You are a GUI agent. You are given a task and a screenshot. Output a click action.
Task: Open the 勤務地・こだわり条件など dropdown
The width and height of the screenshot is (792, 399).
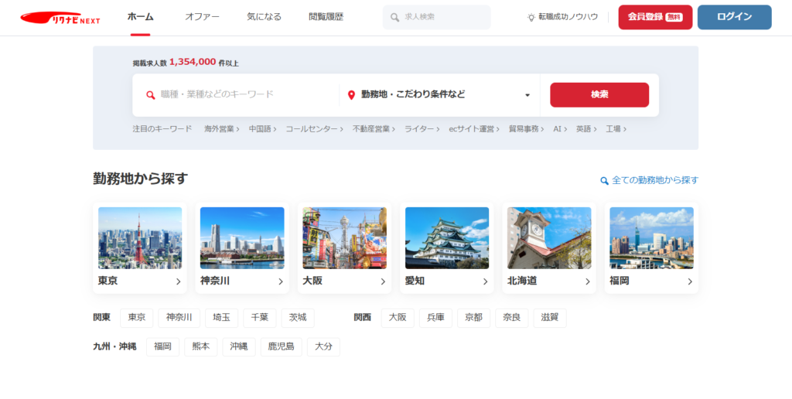pyautogui.click(x=527, y=95)
